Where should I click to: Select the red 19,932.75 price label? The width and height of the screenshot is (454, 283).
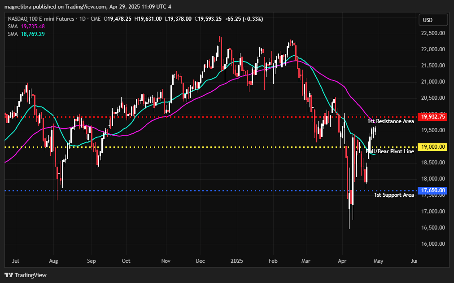pyautogui.click(x=433, y=117)
